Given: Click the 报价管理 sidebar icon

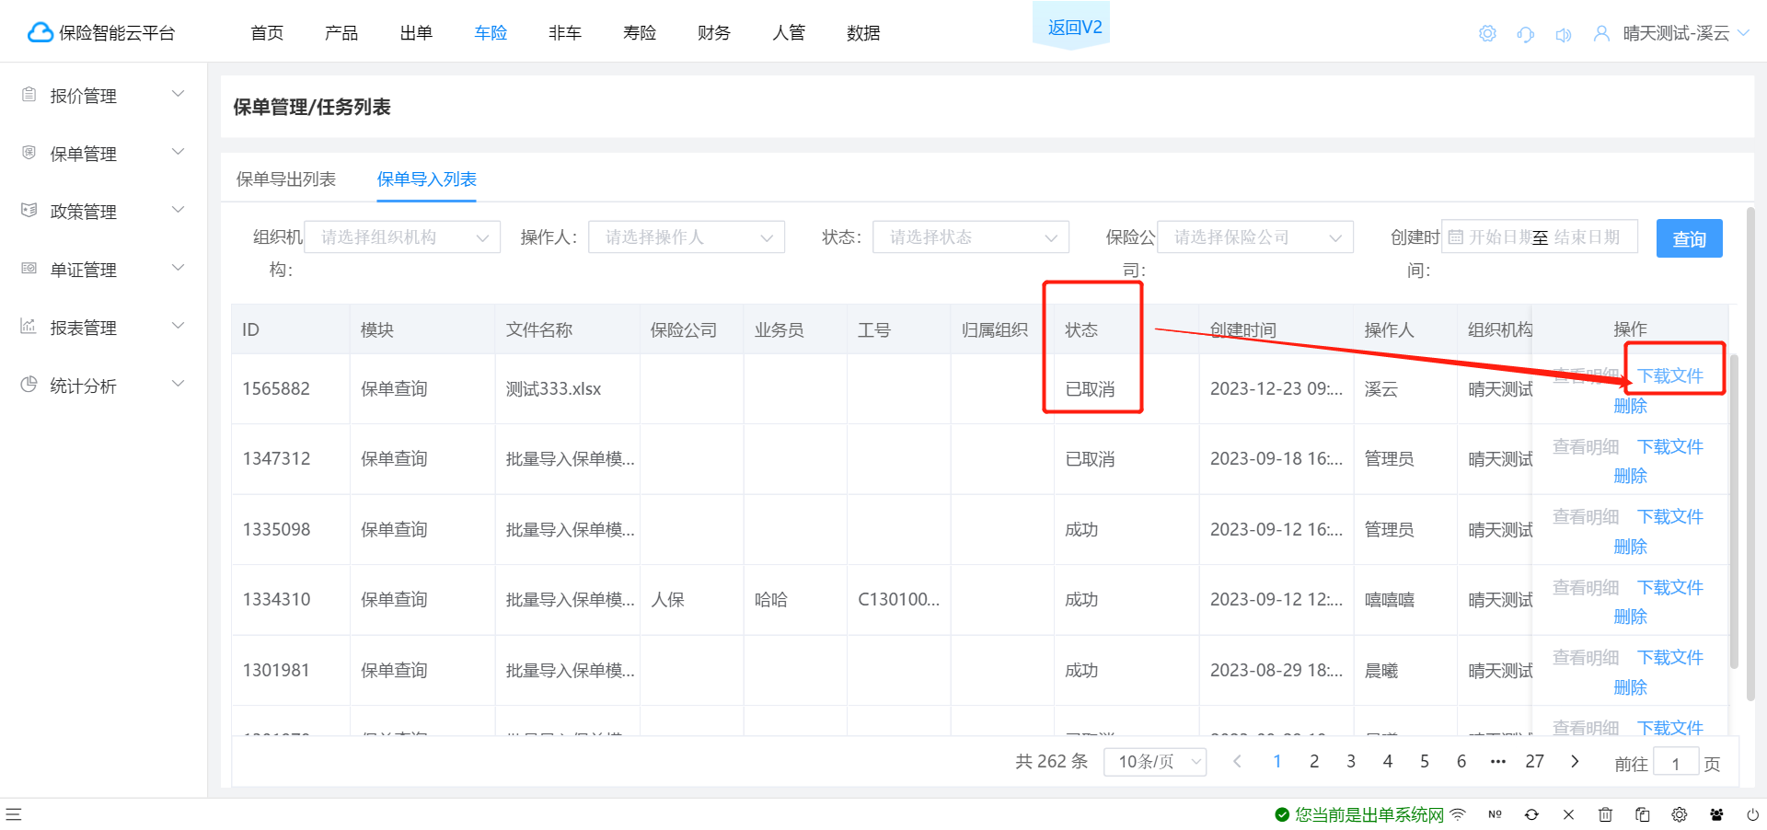Looking at the screenshot, I should click(x=29, y=95).
